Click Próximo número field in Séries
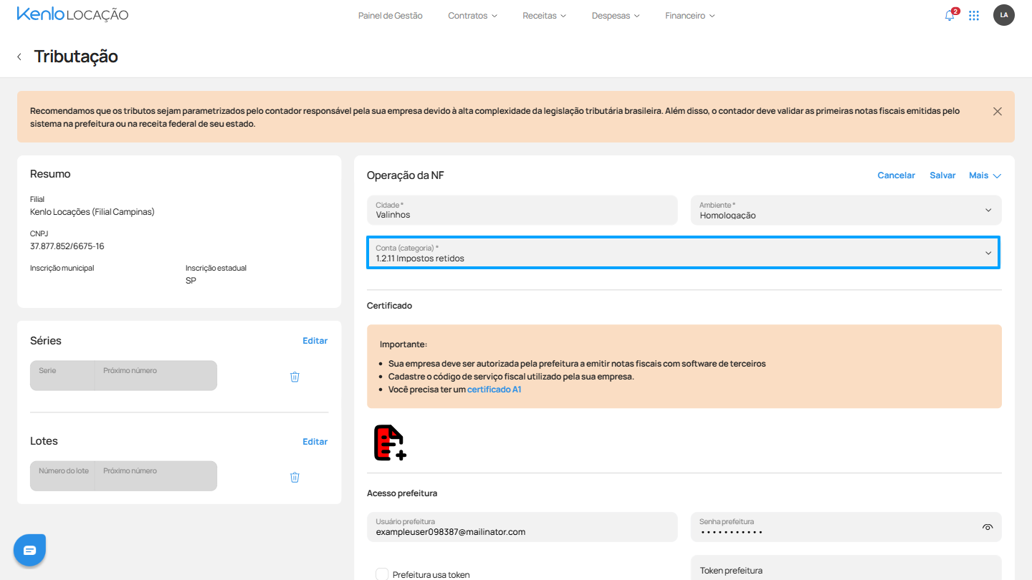1032x580 pixels. pyautogui.click(x=156, y=375)
